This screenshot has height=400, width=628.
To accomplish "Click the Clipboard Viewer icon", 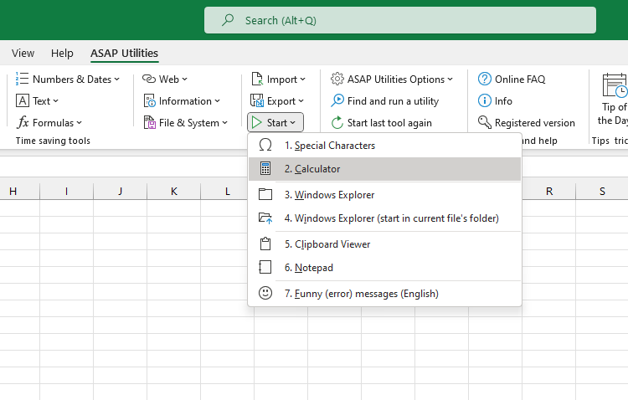I will pos(265,244).
